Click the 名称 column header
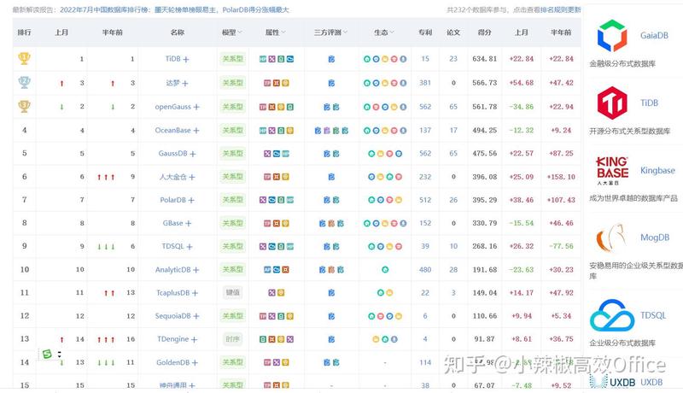 (178, 32)
